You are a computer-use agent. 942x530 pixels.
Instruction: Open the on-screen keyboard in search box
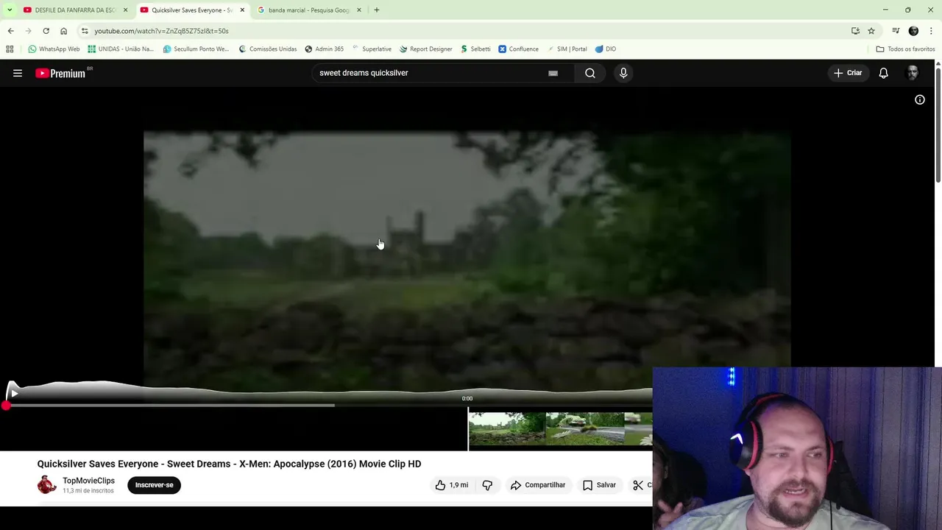coord(553,73)
